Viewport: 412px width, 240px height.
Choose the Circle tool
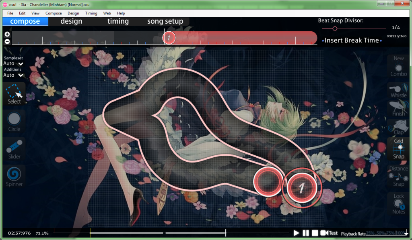click(14, 122)
